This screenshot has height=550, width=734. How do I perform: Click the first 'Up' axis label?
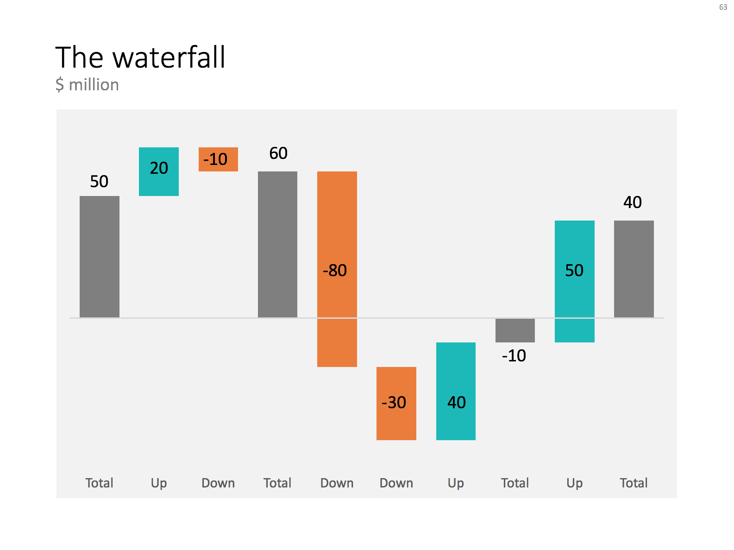click(159, 483)
